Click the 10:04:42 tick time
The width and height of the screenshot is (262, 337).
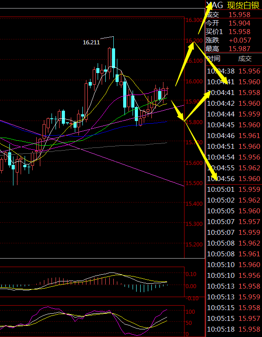coord(221,104)
